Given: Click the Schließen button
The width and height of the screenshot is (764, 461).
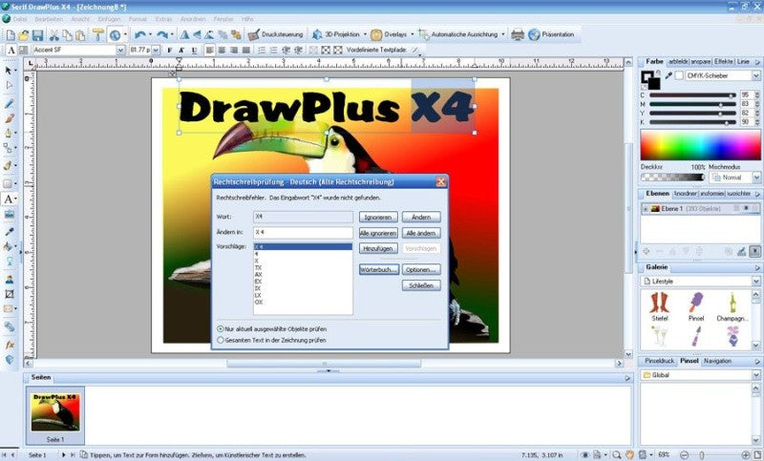Looking at the screenshot, I should pyautogui.click(x=421, y=285).
